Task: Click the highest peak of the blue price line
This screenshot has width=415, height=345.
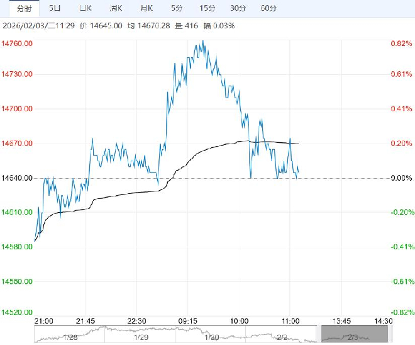Action: (202, 42)
